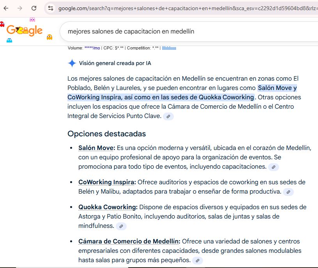The width and height of the screenshot is (318, 268).
Task: Click the page reload icon
Action: [34, 8]
